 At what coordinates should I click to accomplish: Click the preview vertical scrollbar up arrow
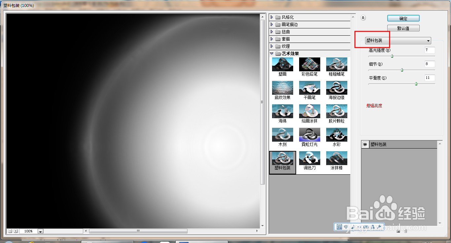click(x=263, y=17)
